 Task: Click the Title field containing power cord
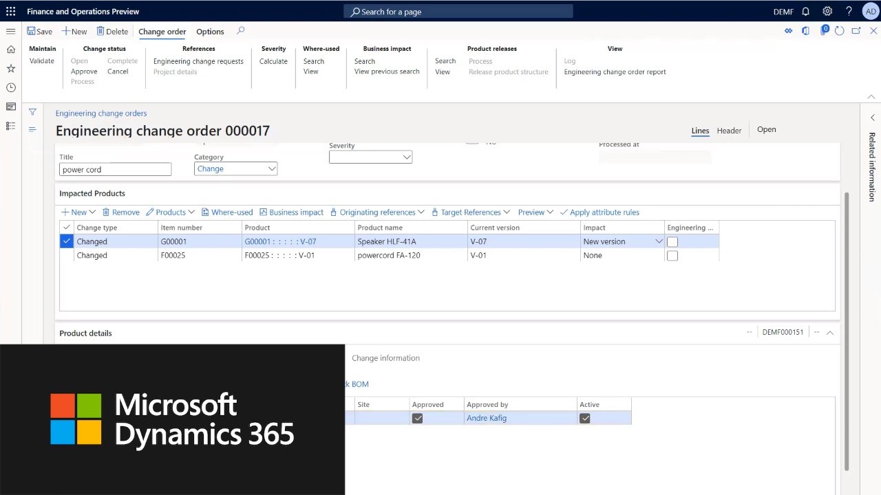pos(116,169)
